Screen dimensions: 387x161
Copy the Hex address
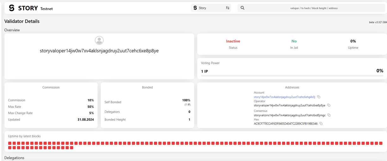(x=321, y=124)
